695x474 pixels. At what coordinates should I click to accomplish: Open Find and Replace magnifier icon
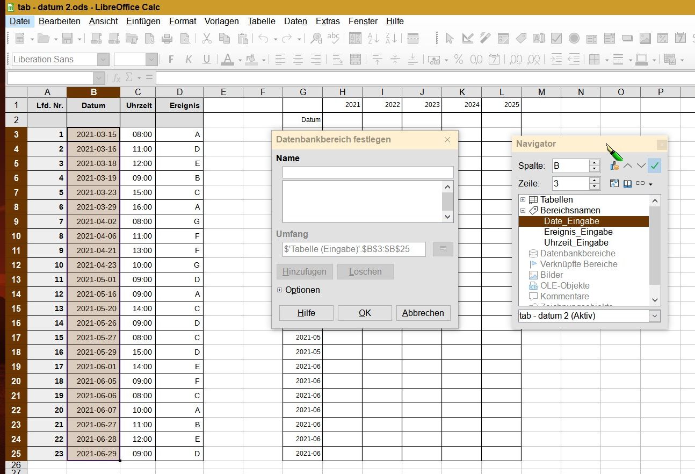pos(316,38)
